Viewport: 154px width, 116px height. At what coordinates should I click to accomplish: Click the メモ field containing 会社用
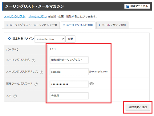pos(69,96)
